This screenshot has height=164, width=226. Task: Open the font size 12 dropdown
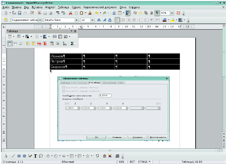92,20
